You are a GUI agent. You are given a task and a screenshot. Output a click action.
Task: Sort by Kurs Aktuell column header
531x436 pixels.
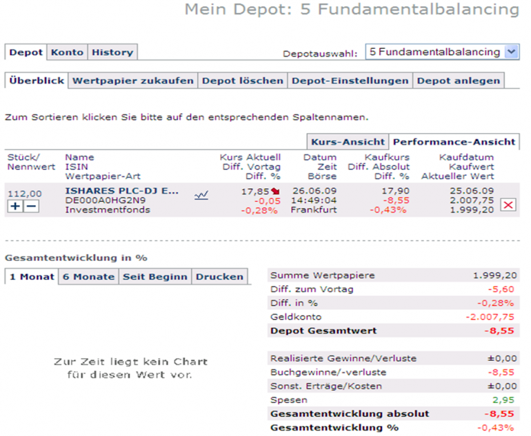[x=250, y=157]
